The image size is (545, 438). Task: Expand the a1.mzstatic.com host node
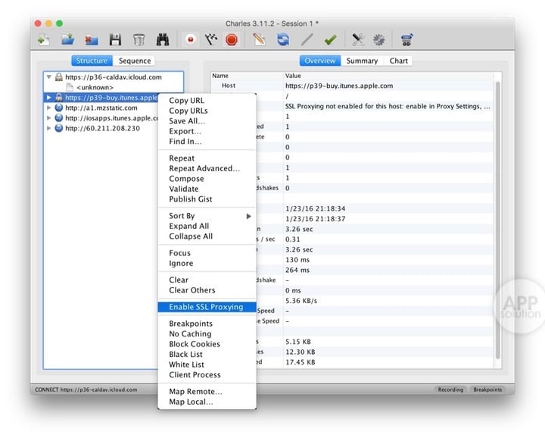coord(49,108)
